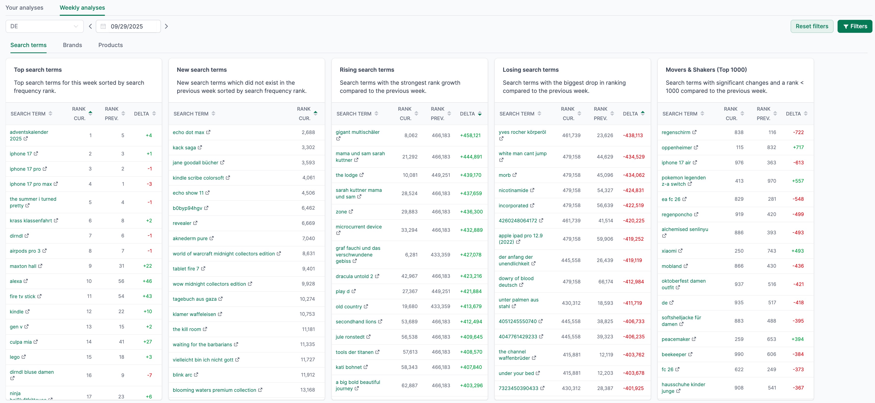
Task: Click the funnel icon on the Filters button
Action: pyautogui.click(x=846, y=26)
